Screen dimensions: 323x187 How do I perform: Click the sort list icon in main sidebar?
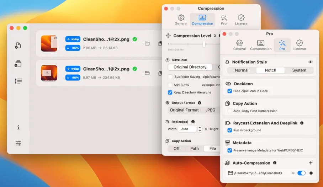(18, 81)
